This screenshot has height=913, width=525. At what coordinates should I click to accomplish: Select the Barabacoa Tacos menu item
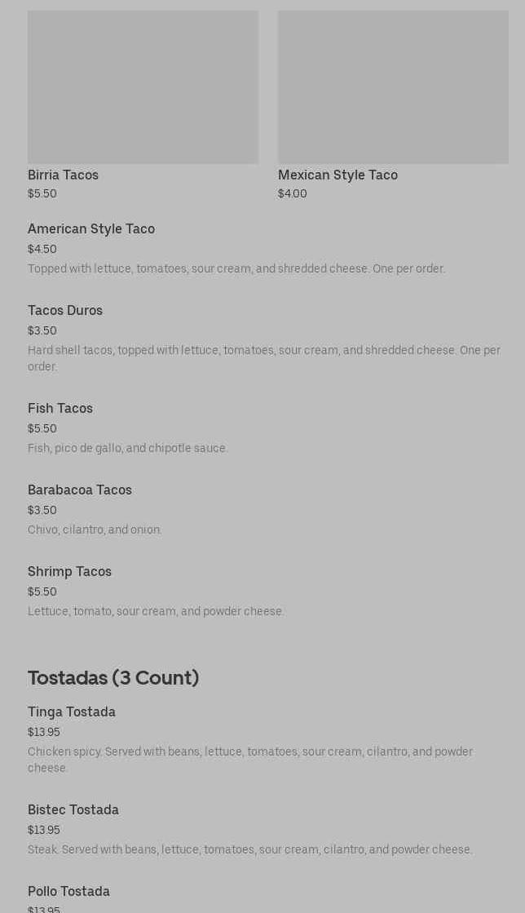coord(80,490)
